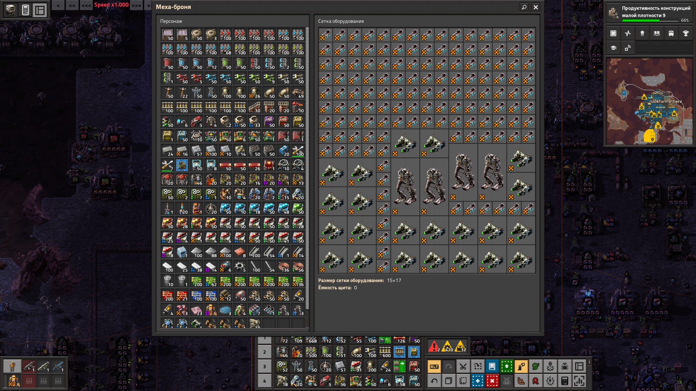
Task: Open the trains overview button
Action: pos(671,33)
